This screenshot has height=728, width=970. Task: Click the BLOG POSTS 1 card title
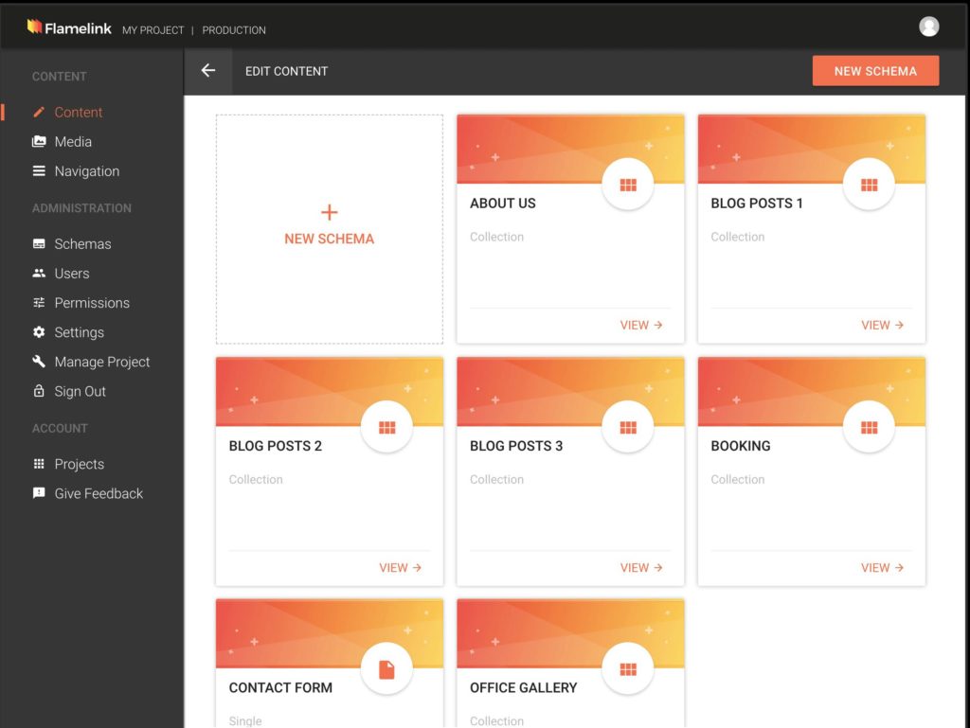(x=757, y=204)
